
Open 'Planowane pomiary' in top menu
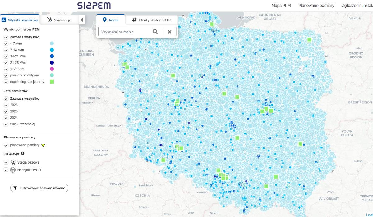[x=316, y=6]
